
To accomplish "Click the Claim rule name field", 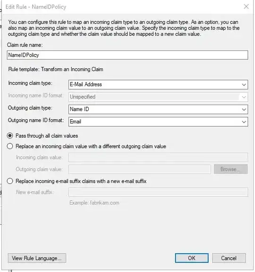I will click(x=127, y=55).
